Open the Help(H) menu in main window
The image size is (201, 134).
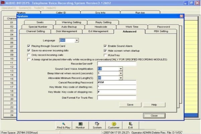click(x=51, y=8)
